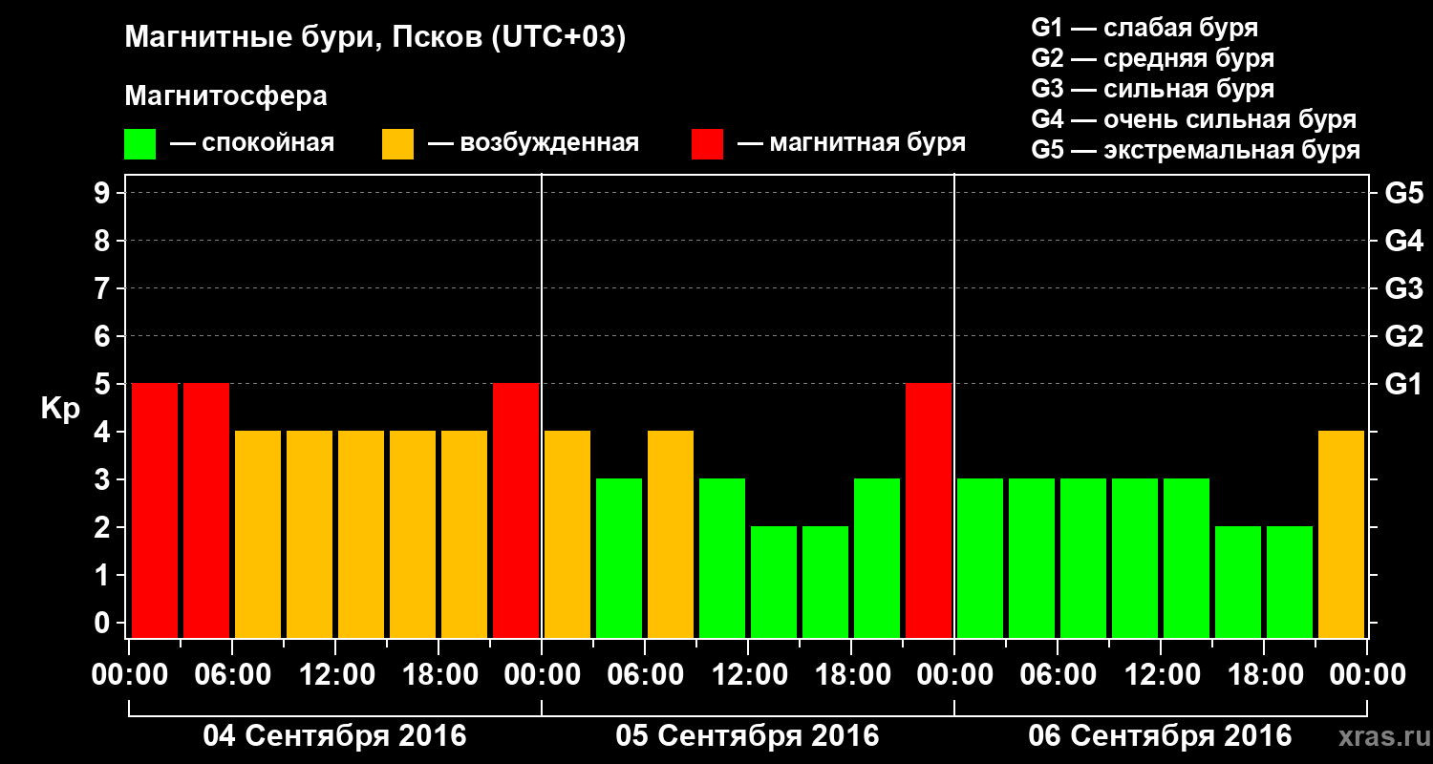Click the green bar starting 18:00 on 06 Сентября
The width and height of the screenshot is (1433, 764).
[1290, 582]
